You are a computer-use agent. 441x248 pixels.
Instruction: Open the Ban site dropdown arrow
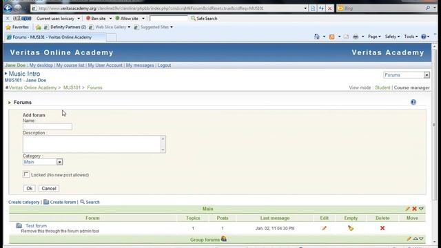110,19
